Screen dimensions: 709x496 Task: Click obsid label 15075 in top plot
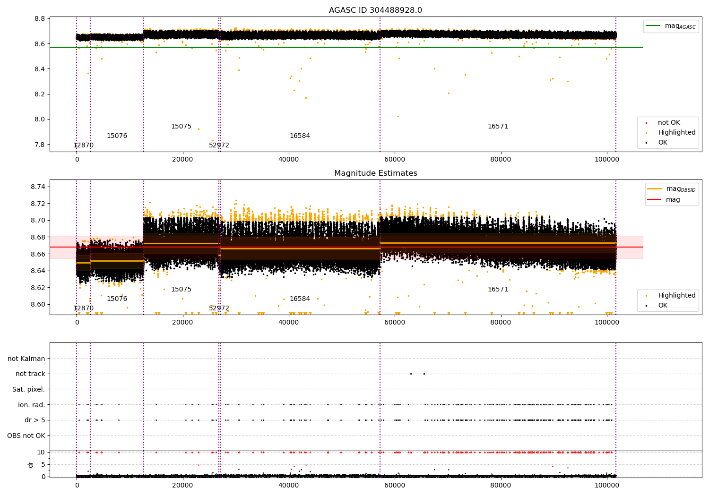point(181,126)
